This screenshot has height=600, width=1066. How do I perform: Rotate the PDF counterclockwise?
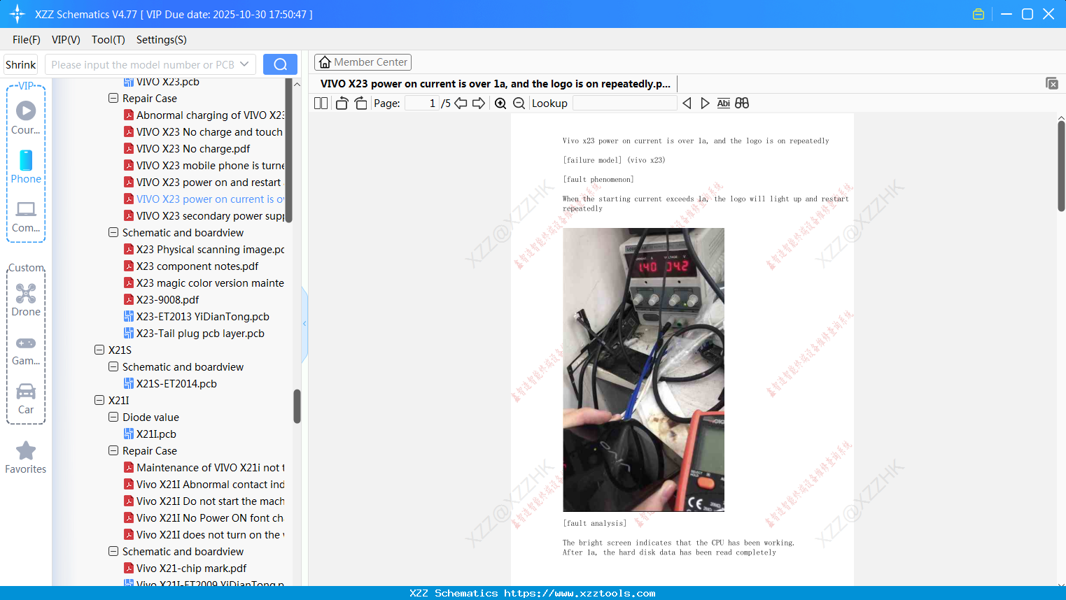pyautogui.click(x=341, y=103)
